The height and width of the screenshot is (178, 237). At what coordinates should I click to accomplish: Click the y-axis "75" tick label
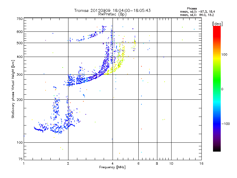tap(21, 159)
